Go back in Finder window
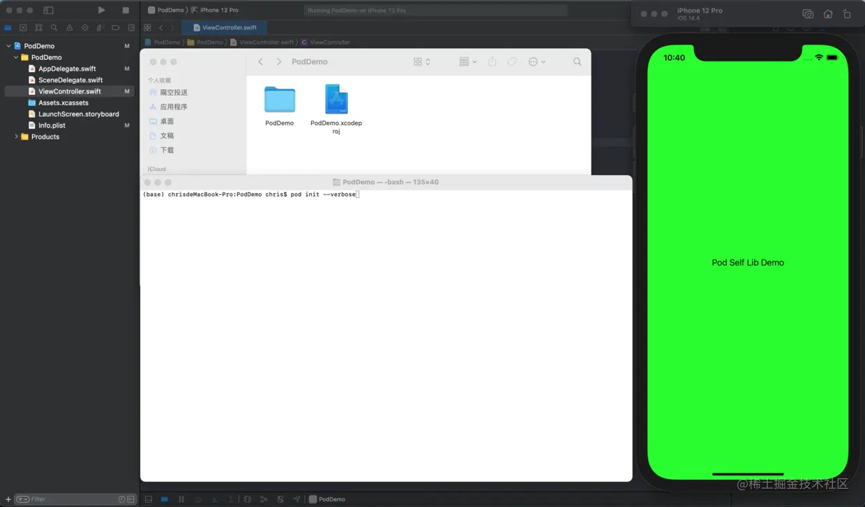This screenshot has height=507, width=865. [260, 61]
